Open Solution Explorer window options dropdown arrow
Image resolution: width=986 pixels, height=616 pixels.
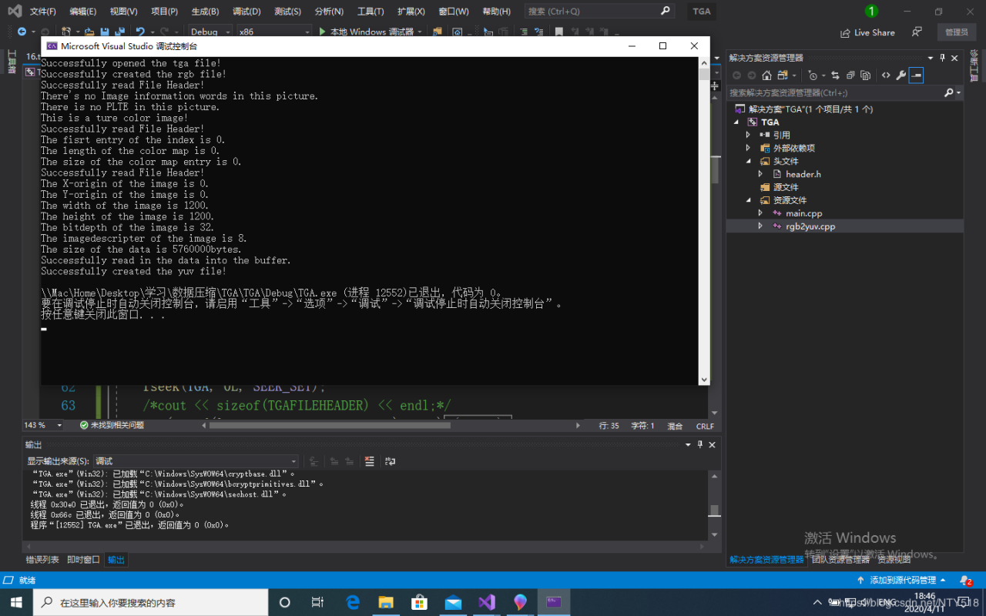[930, 58]
